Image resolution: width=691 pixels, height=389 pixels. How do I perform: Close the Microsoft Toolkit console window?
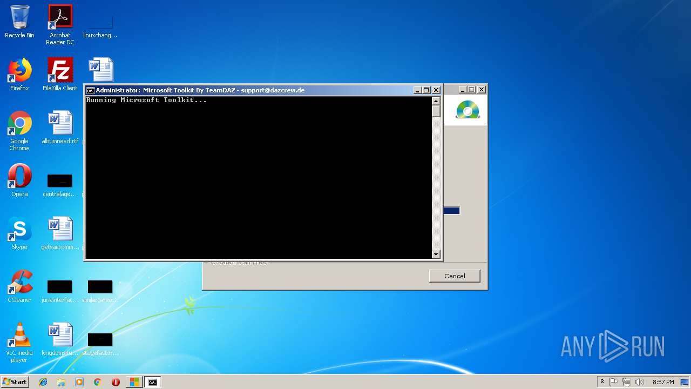click(x=436, y=90)
